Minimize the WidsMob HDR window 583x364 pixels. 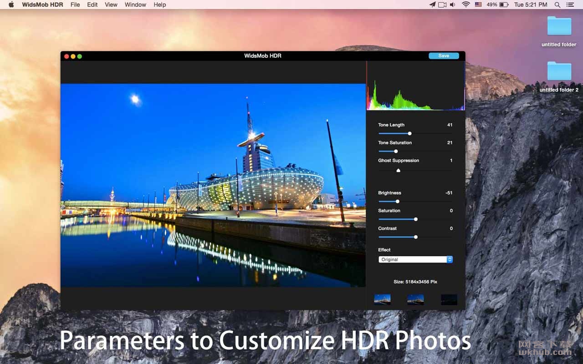click(73, 56)
